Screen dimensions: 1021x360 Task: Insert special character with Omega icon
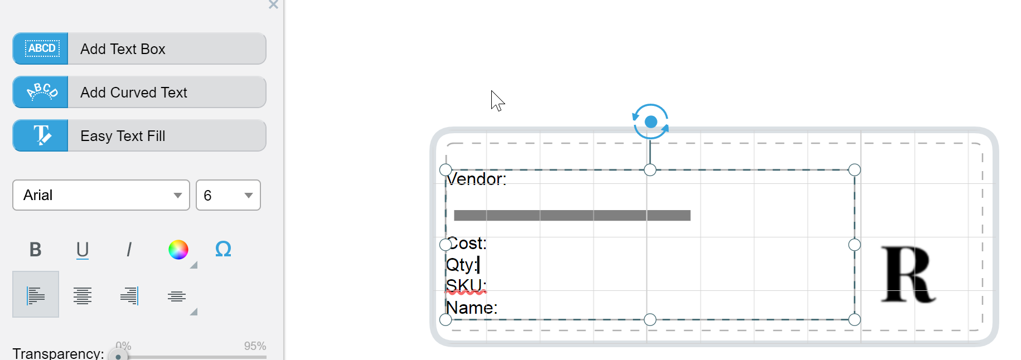click(x=223, y=250)
